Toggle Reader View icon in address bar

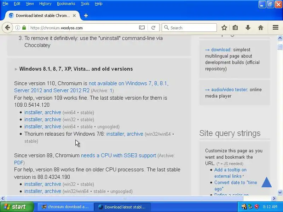(x=142, y=28)
